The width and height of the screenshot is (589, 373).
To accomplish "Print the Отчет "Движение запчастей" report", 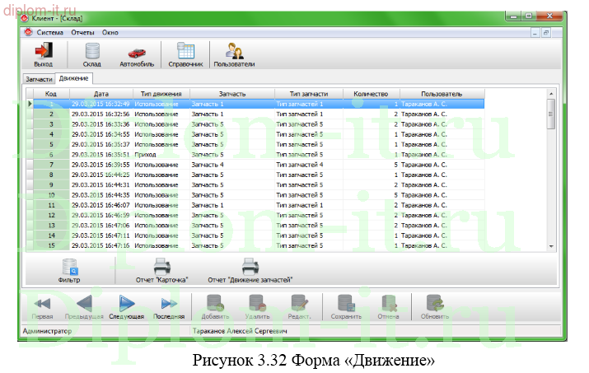I will click(250, 270).
